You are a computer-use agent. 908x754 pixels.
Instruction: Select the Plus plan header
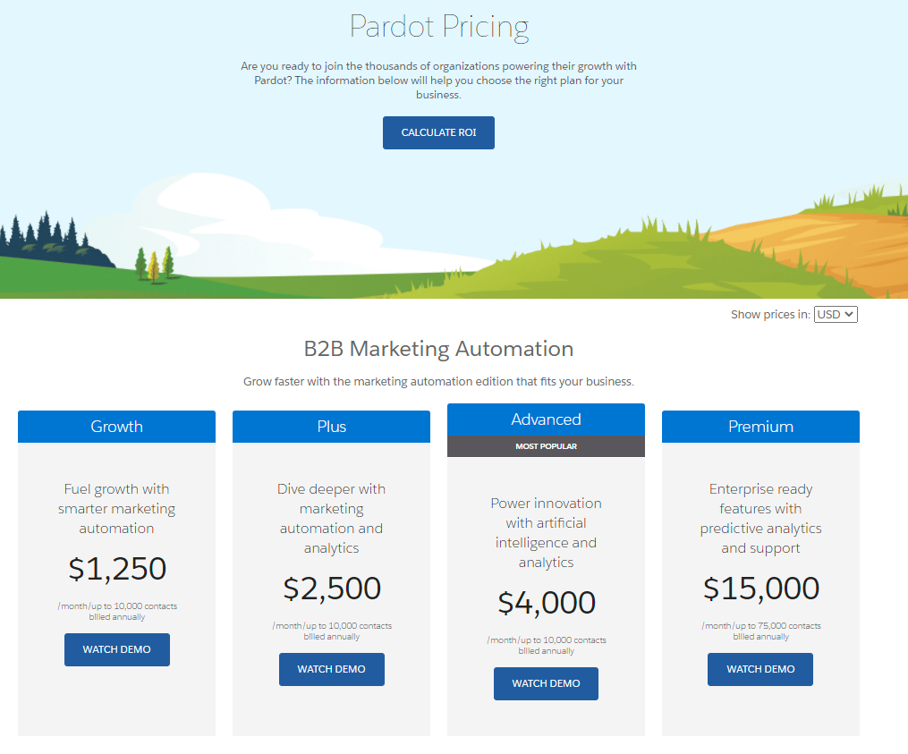(331, 427)
